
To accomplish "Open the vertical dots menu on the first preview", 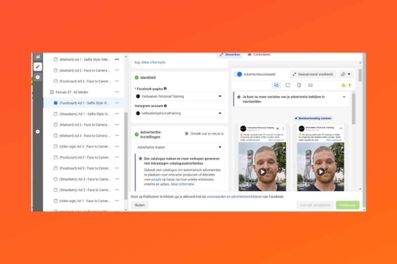I will 283,128.
